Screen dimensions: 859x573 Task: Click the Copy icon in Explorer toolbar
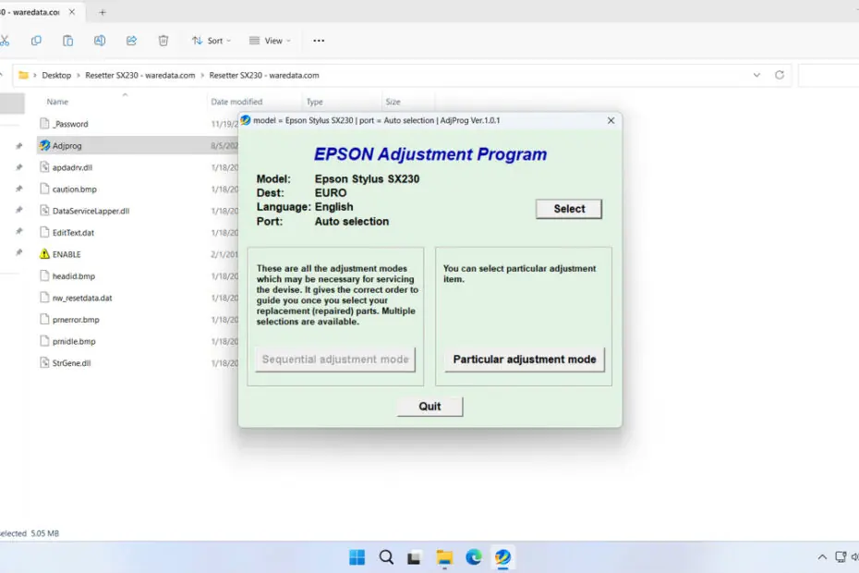tap(36, 41)
